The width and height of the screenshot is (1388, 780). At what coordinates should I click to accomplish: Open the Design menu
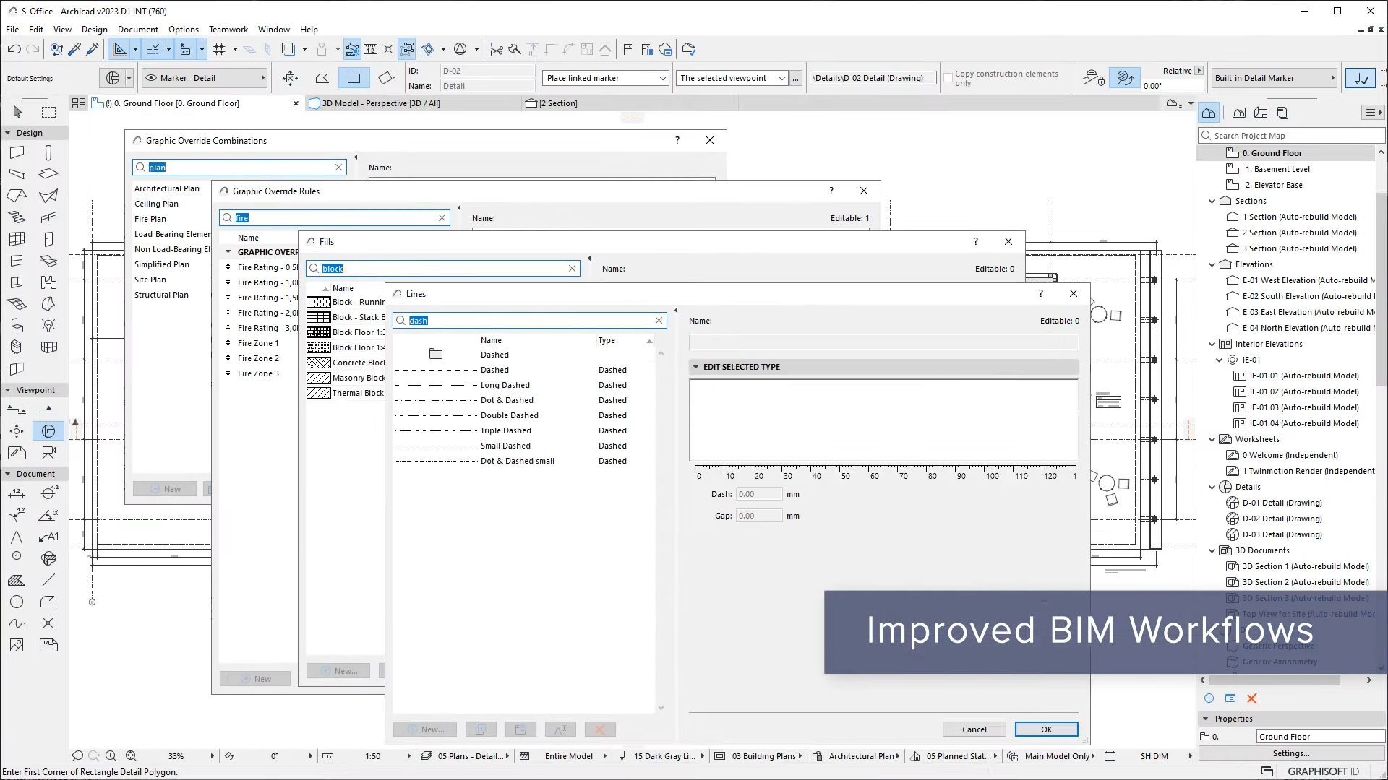pyautogui.click(x=94, y=30)
